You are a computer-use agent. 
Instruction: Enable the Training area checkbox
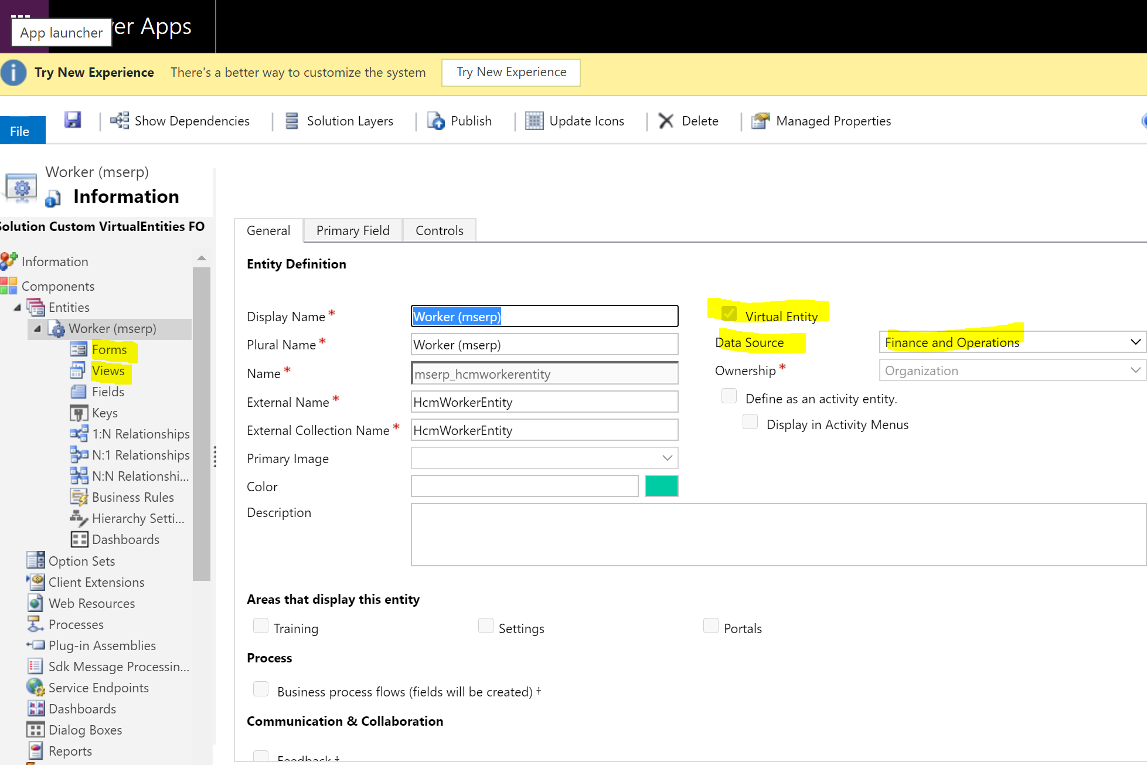[x=261, y=626]
